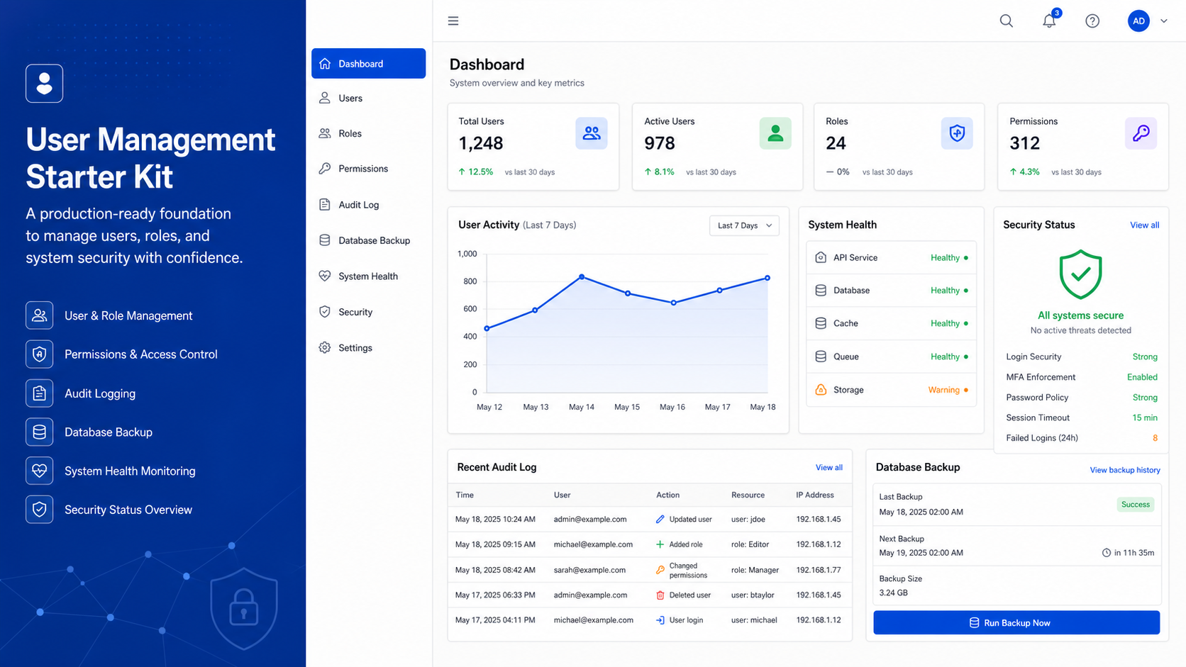Open Roles in the sidebar
The image size is (1186, 667).
[x=368, y=133]
